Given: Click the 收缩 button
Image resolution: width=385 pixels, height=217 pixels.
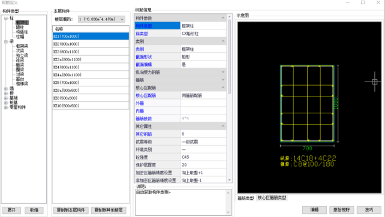Looking at the screenshot, I should point(34,210).
